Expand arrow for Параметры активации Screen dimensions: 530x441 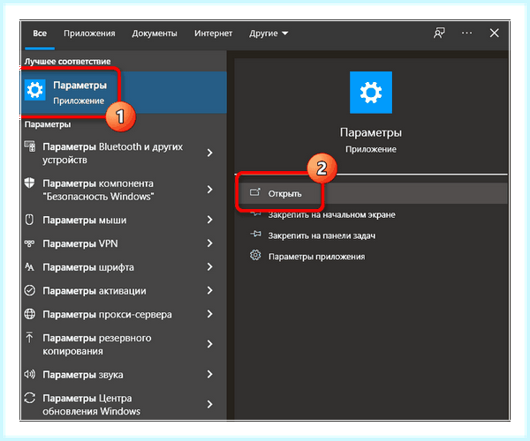pyautogui.click(x=210, y=290)
